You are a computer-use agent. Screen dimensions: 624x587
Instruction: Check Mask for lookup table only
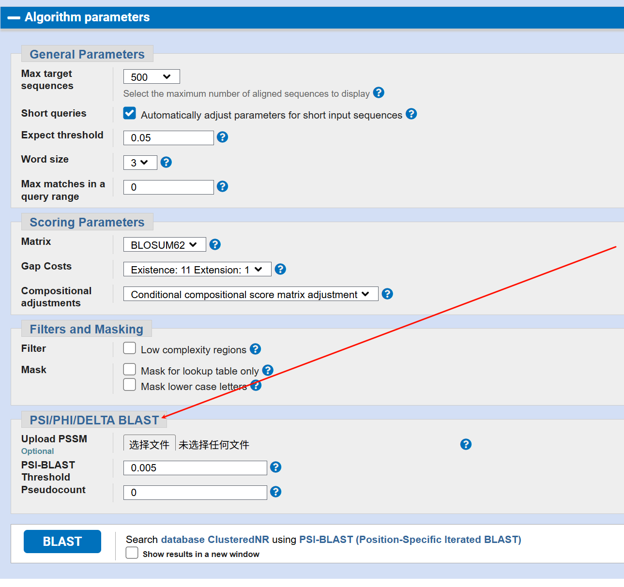130,369
